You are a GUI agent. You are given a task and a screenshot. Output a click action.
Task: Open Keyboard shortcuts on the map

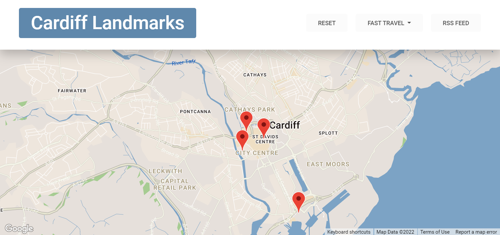point(349,232)
